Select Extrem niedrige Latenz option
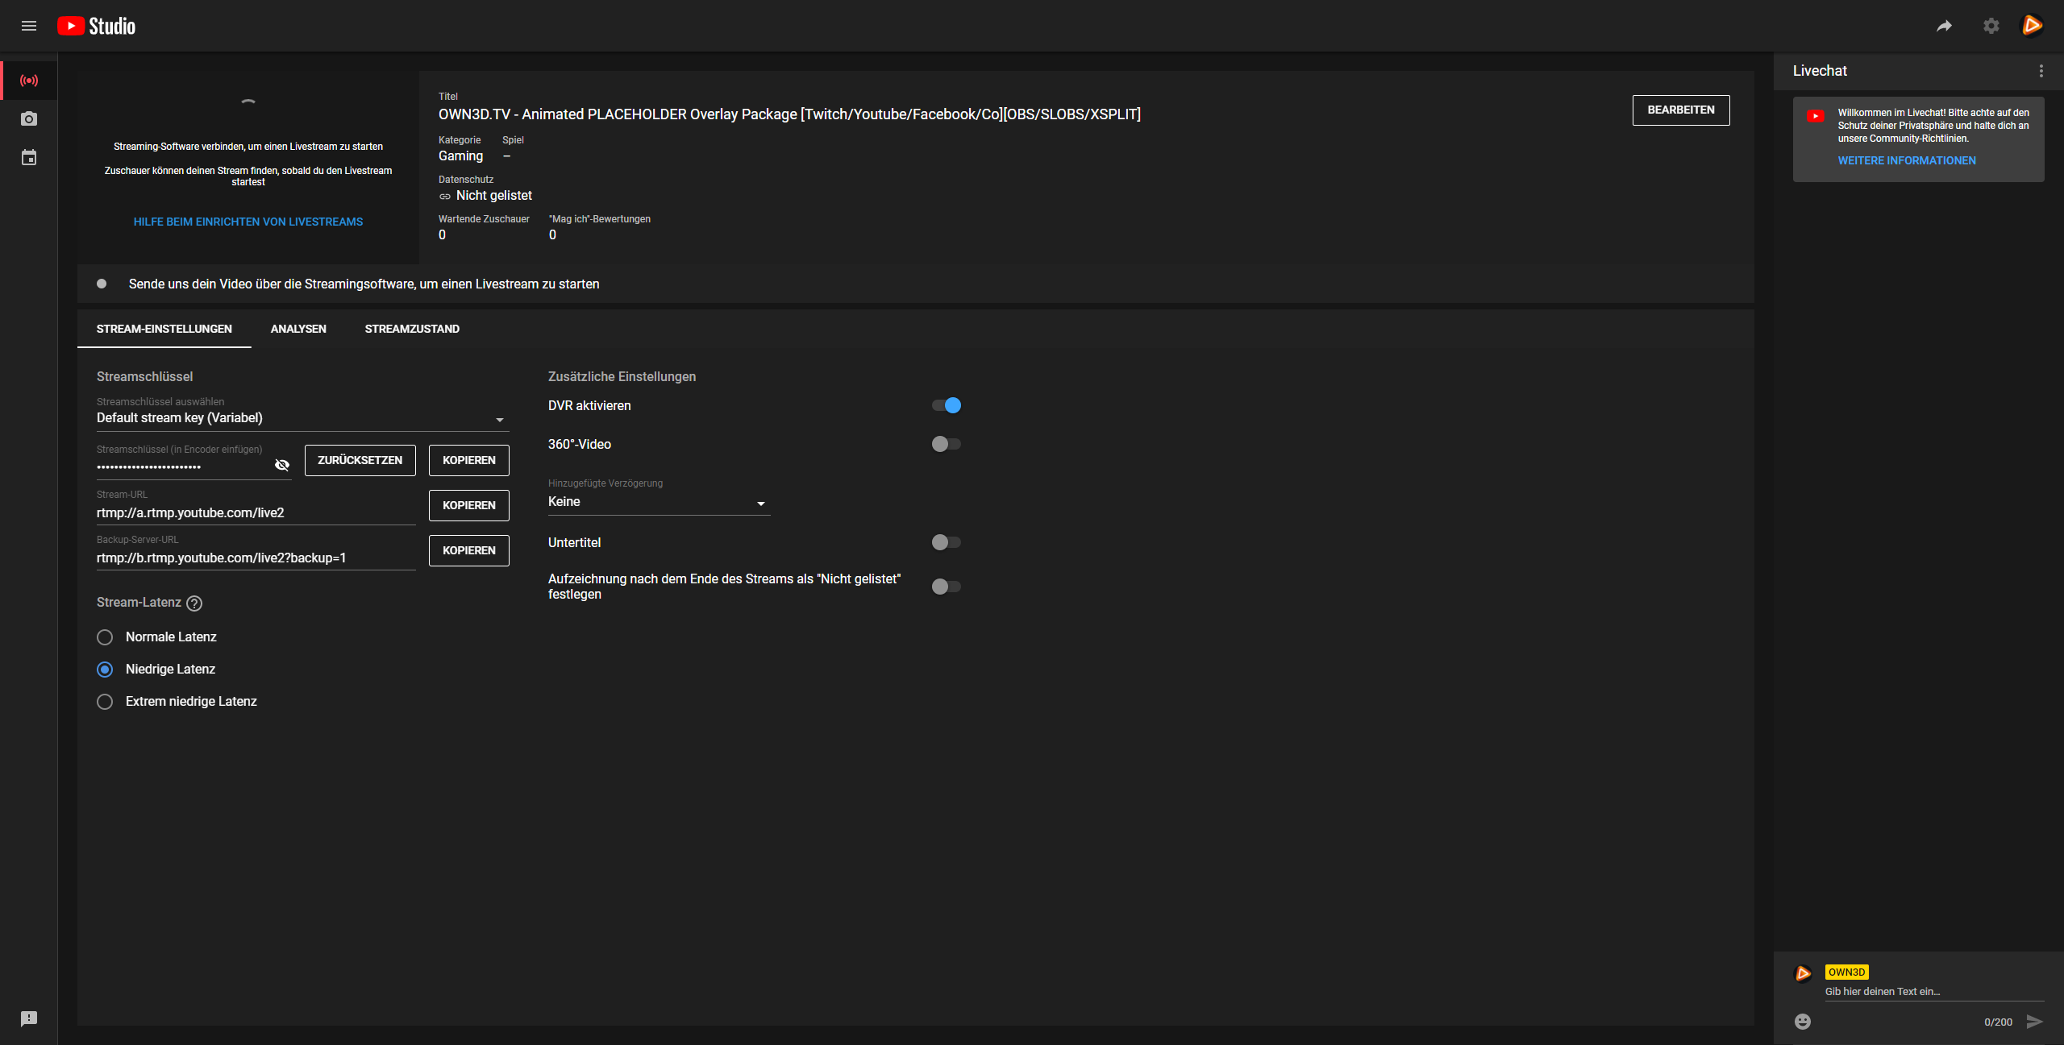The image size is (2064, 1045). [105, 702]
